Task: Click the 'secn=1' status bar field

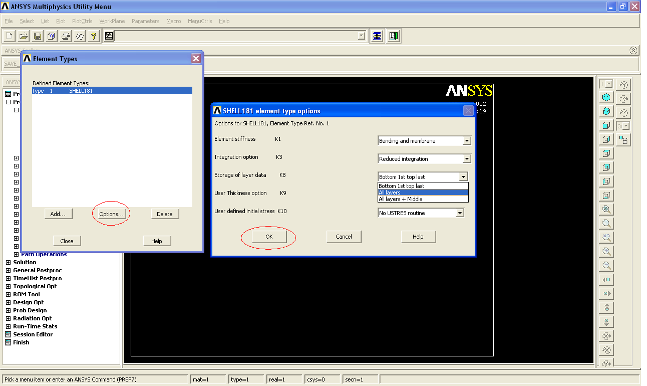Action: (360, 379)
